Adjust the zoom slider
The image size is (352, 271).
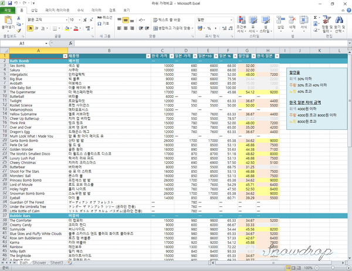pyautogui.click(x=333, y=268)
